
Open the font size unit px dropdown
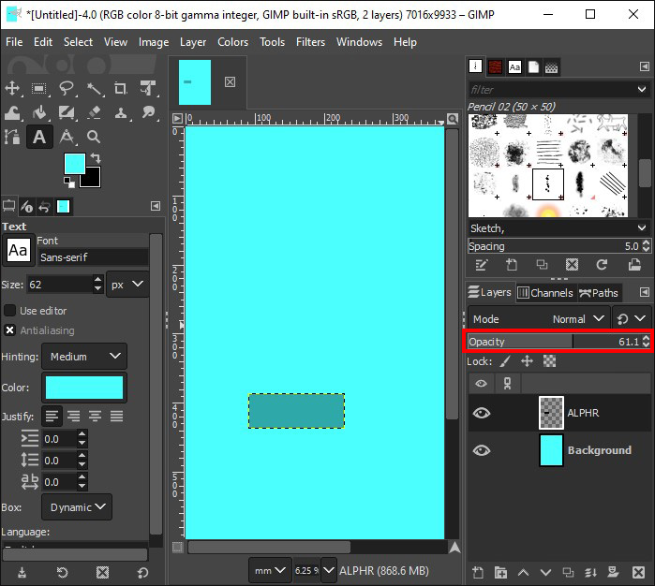tap(127, 284)
